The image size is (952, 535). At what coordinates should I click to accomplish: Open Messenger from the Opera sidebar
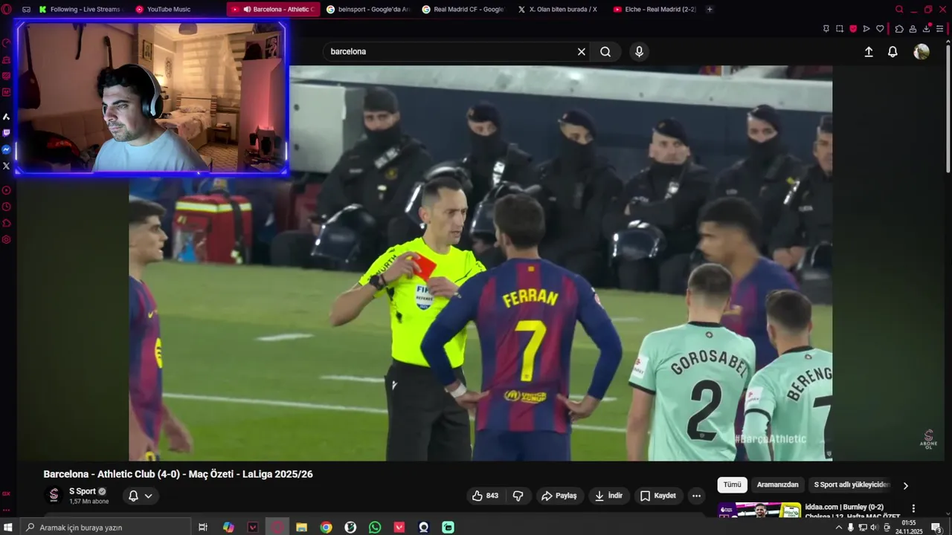[7, 149]
